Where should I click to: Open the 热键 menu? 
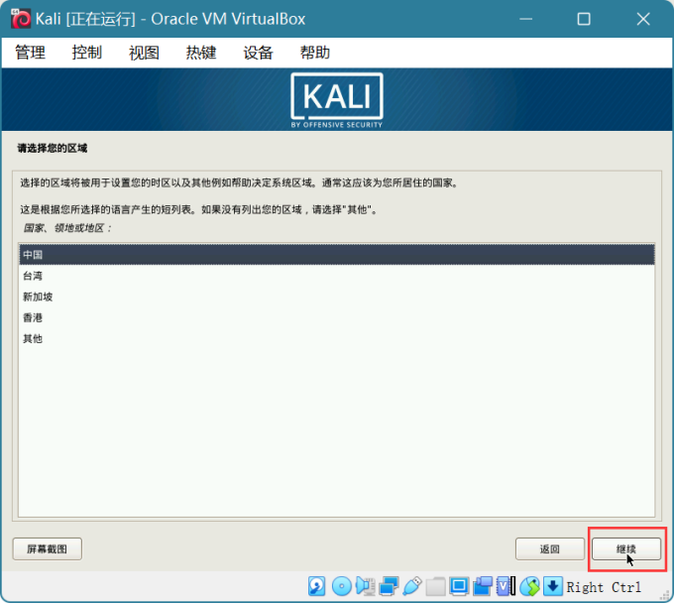pyautogui.click(x=201, y=53)
